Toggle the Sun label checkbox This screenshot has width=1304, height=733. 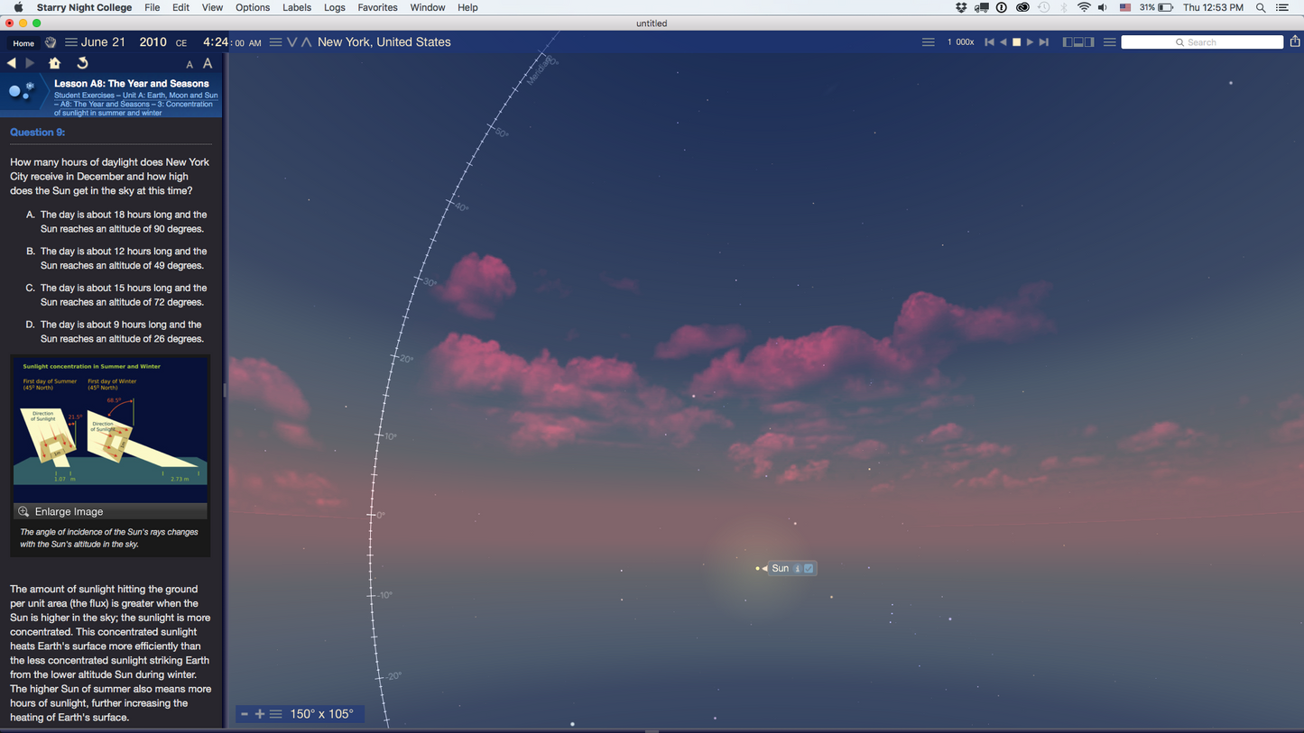point(809,569)
